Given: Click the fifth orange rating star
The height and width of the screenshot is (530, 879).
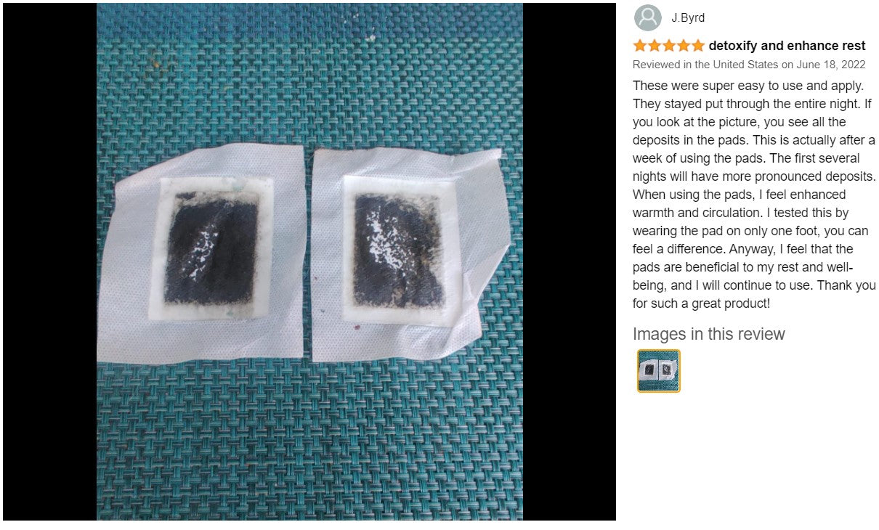Looking at the screenshot, I should (x=698, y=46).
